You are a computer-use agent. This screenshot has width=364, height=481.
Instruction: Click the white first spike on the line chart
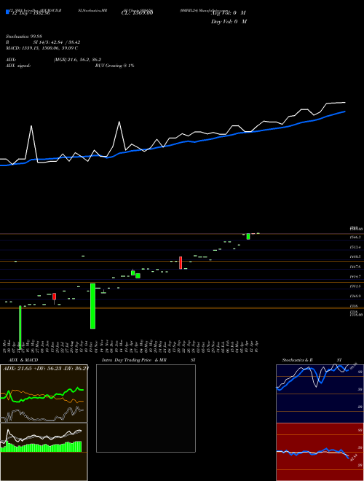[31, 126]
